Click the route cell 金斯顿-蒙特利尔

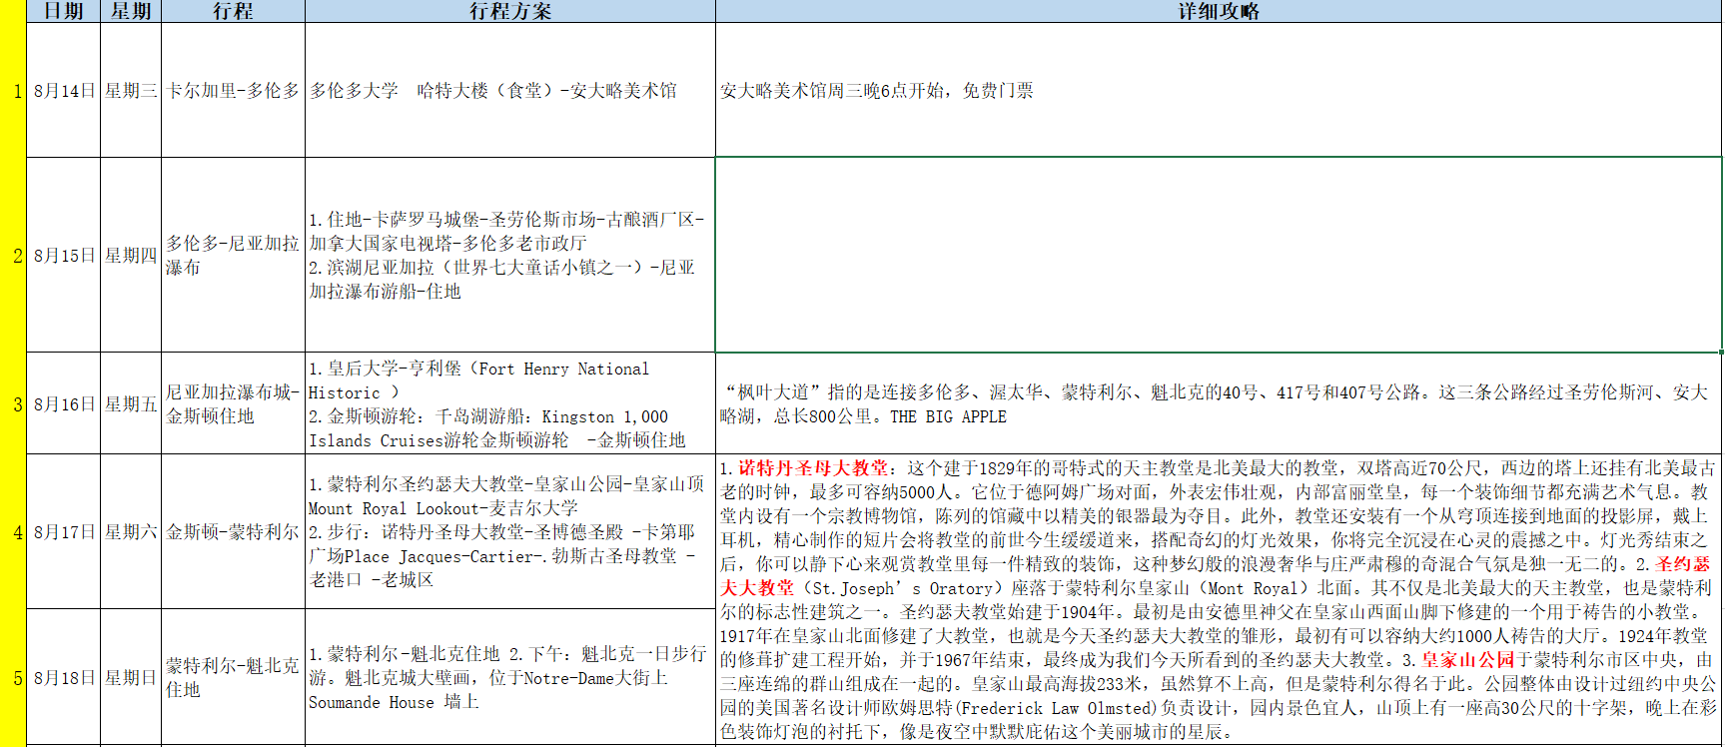pyautogui.click(x=233, y=531)
